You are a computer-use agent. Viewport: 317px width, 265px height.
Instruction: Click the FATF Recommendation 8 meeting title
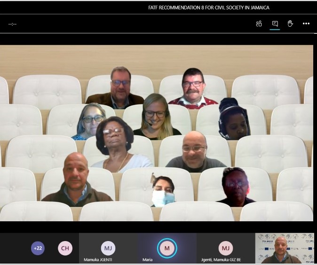pyautogui.click(x=208, y=8)
